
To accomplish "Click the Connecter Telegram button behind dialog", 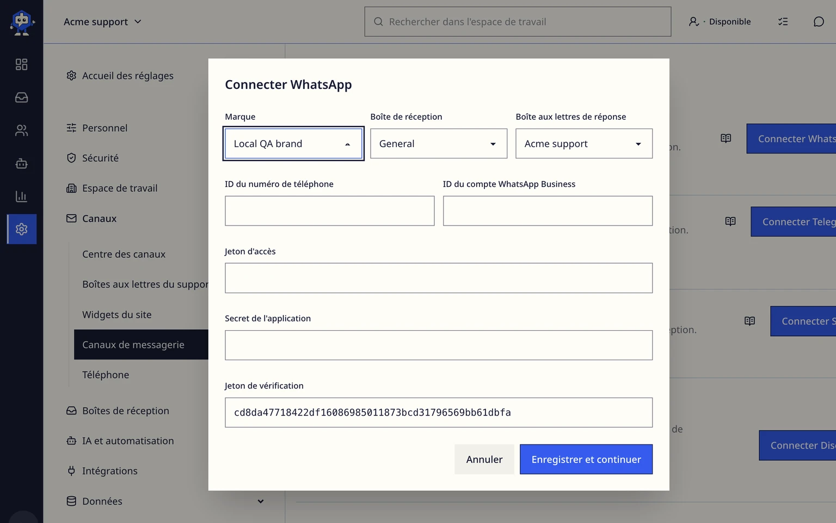I will (793, 222).
